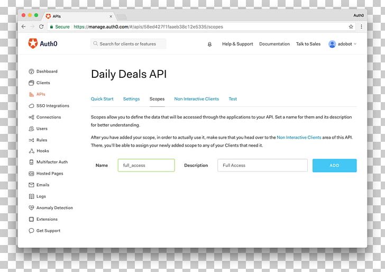Select the Test tab
385x272 pixels.
[x=233, y=99]
